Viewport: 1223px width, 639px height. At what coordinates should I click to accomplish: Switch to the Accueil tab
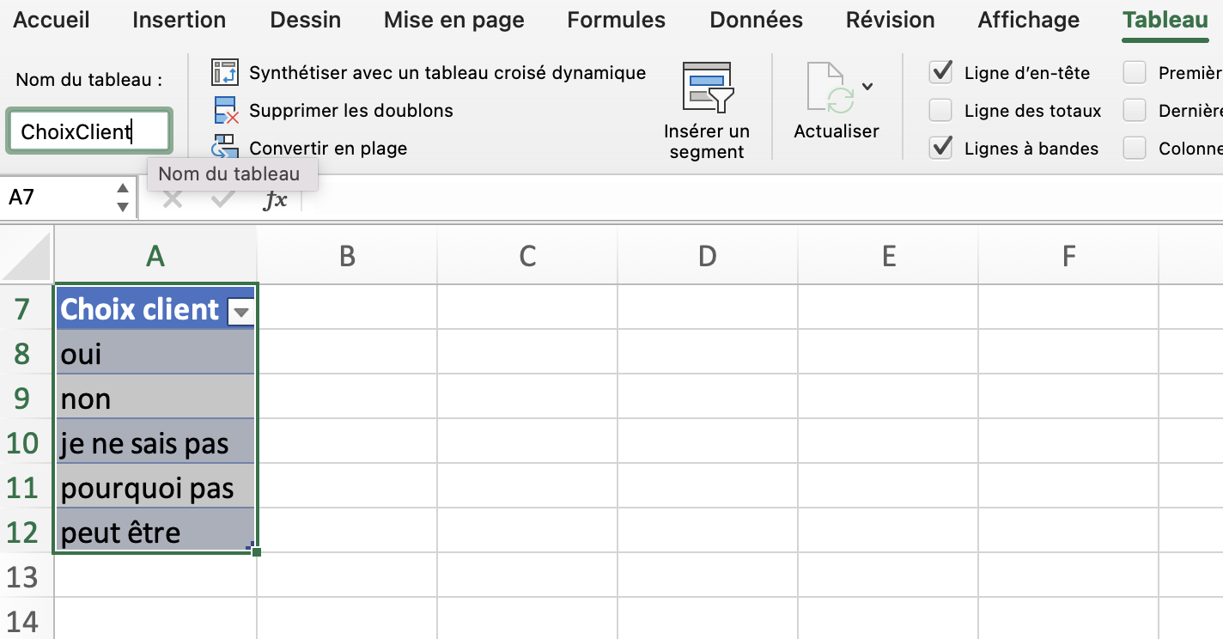pyautogui.click(x=51, y=20)
